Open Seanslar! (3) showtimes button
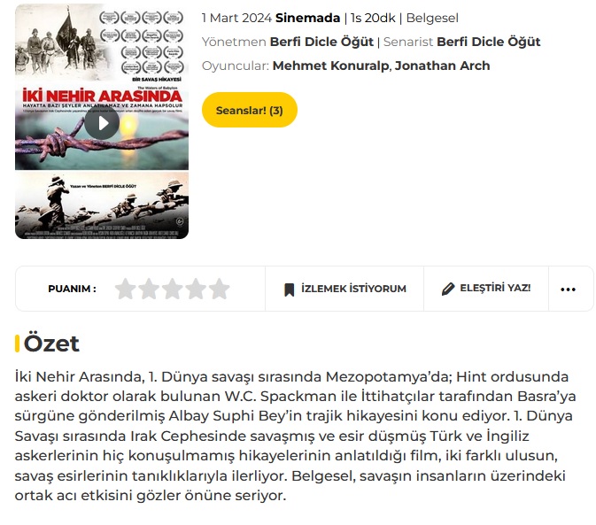The image size is (596, 525). coord(250,110)
